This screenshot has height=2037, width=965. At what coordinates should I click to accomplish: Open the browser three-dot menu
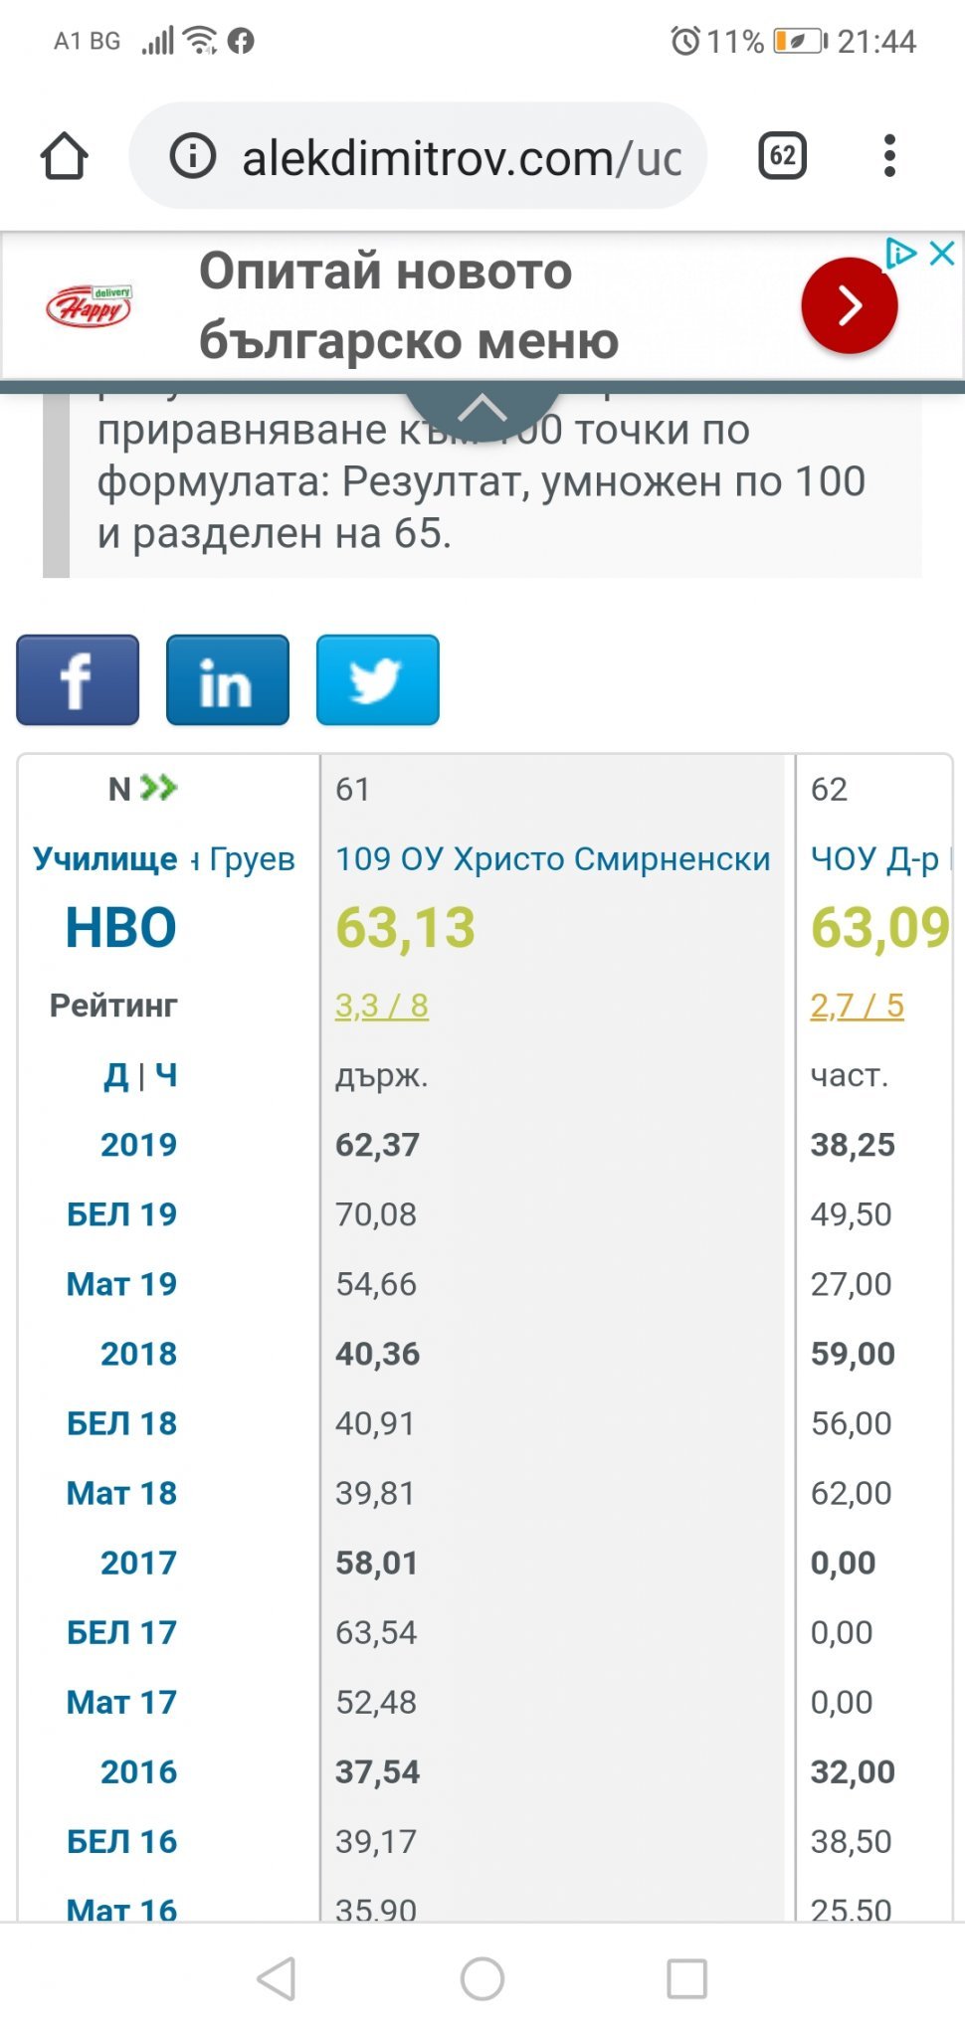pos(889,156)
